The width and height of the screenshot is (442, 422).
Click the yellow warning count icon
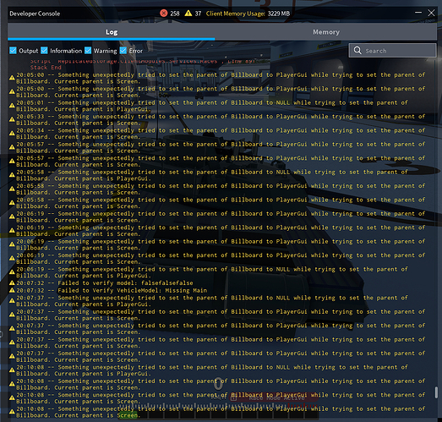(188, 14)
